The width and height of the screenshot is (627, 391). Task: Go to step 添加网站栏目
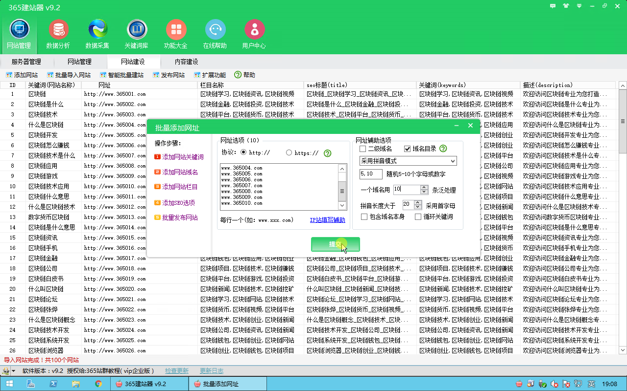[x=176, y=187]
